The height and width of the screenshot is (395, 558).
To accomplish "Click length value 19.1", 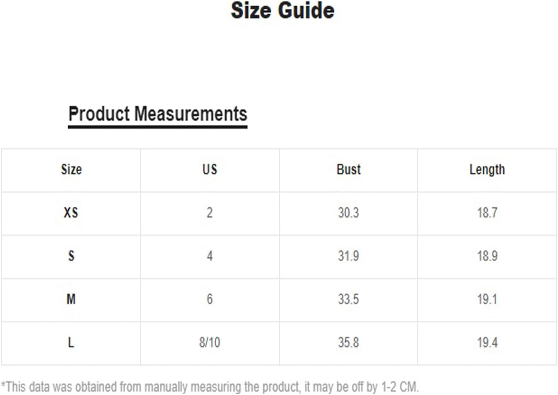I will coord(487,299).
